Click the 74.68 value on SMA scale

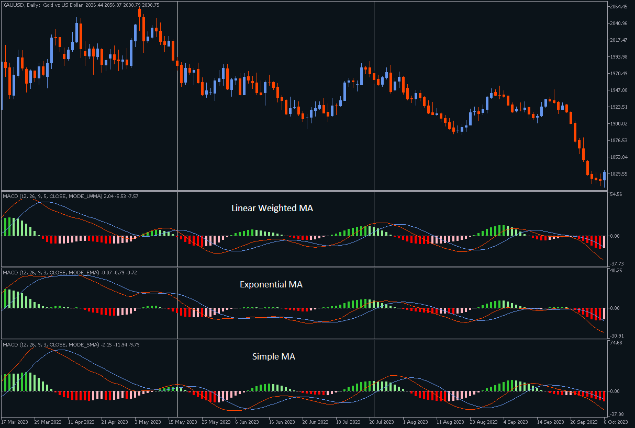(x=616, y=343)
